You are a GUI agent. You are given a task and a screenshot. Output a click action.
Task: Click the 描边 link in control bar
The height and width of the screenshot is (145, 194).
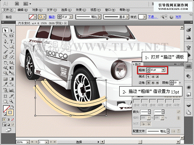point(52,17)
